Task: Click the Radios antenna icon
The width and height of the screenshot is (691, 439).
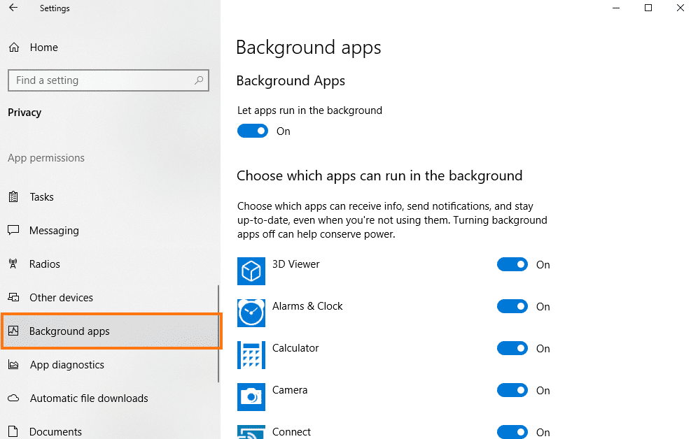Action: [x=13, y=264]
